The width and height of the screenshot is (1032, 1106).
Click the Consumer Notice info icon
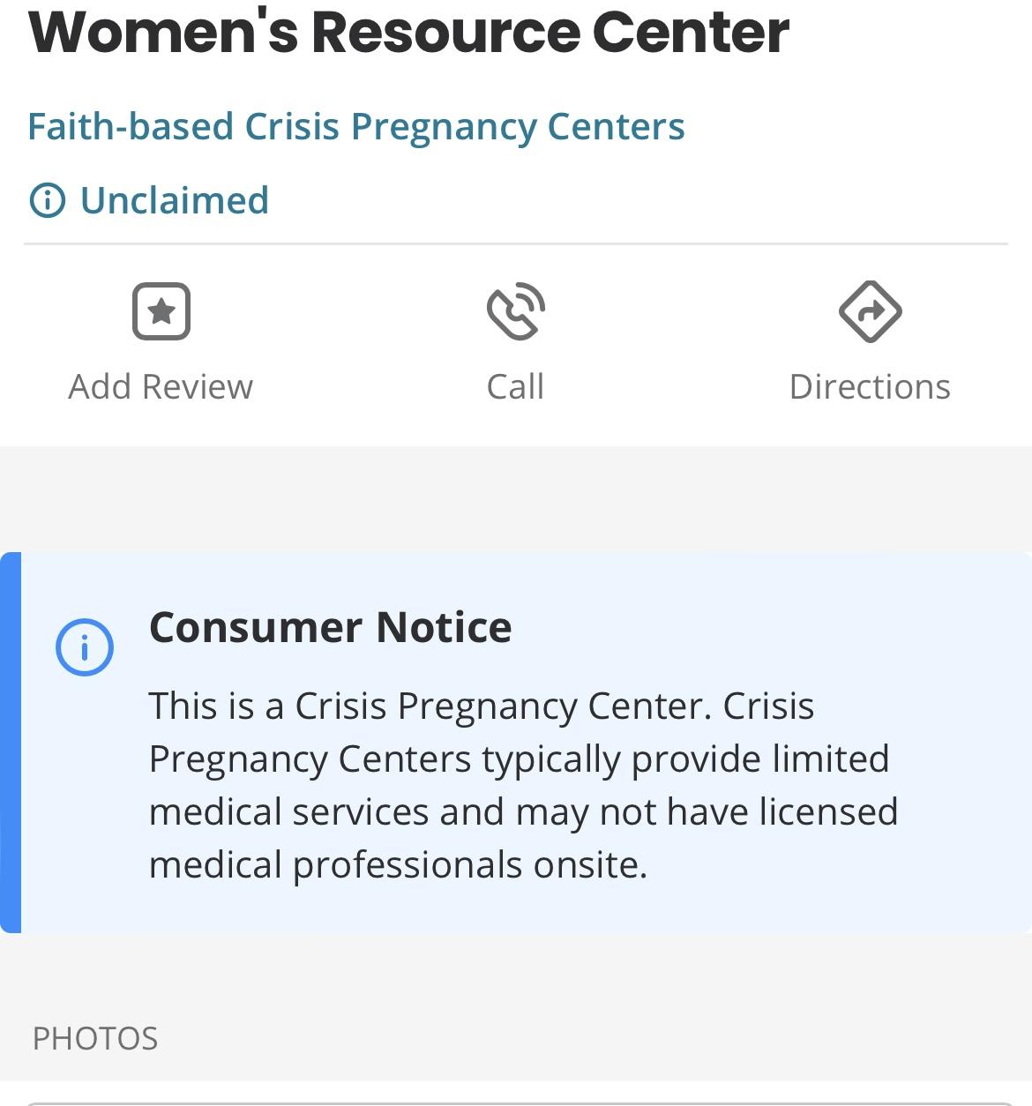(x=85, y=647)
